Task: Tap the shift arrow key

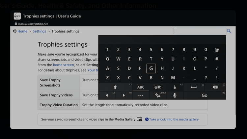Action: [x=115, y=87]
